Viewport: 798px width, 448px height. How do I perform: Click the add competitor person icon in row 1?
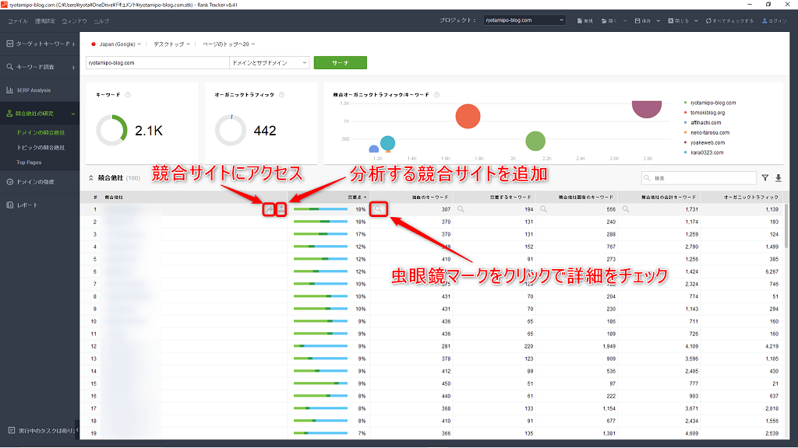(281, 209)
